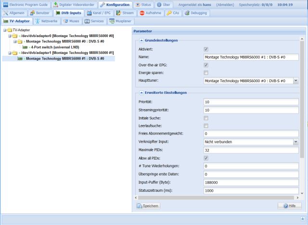The image size is (308, 225).
Task: Click the Maximale PIDs field
Action: coord(251,150)
